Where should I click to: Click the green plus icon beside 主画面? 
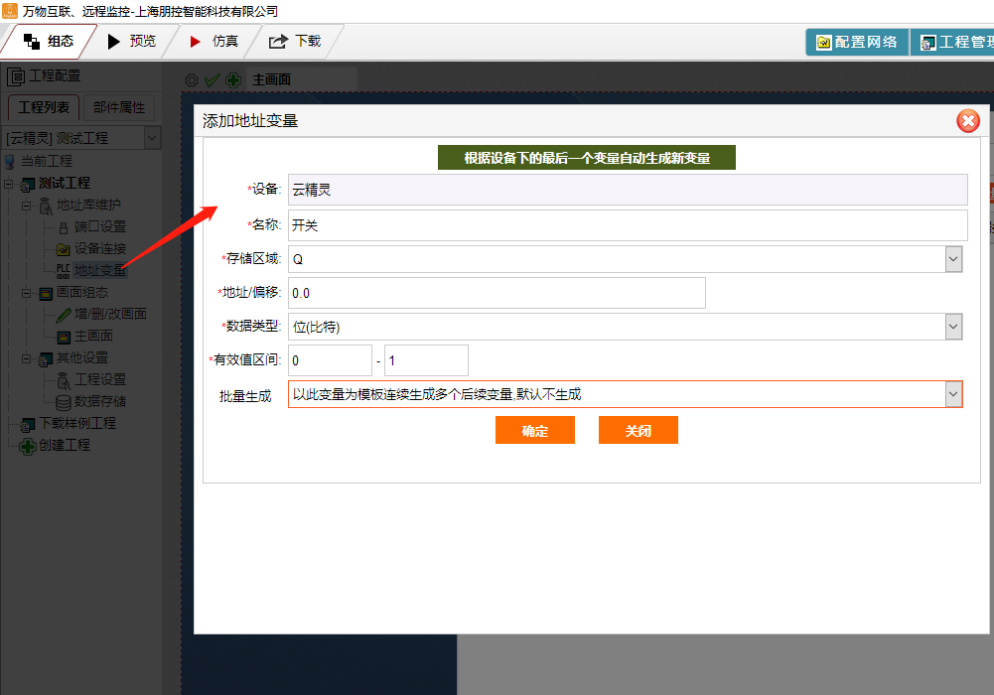232,80
